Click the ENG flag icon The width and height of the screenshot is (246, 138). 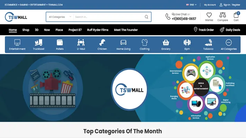pos(187,5)
